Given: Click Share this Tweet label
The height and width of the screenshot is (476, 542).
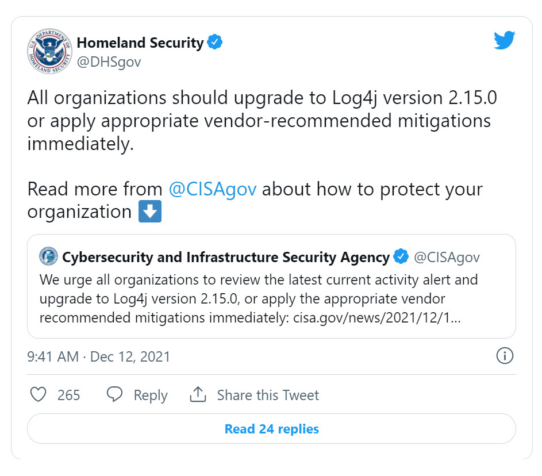Looking at the screenshot, I should pyautogui.click(x=267, y=395).
